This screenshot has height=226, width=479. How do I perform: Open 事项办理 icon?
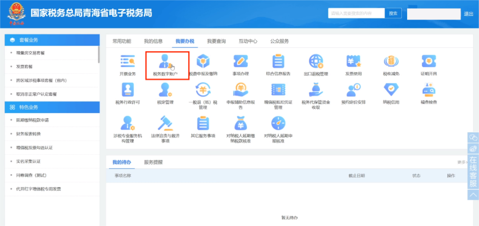pos(241,62)
